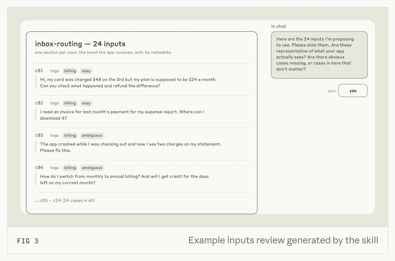Screen dimensions: 395x261
Task: Select the easy tag on case c01
Action: click(x=86, y=71)
